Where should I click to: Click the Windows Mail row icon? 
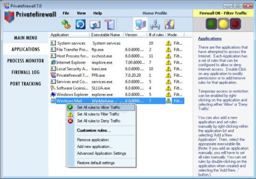pos(53,101)
